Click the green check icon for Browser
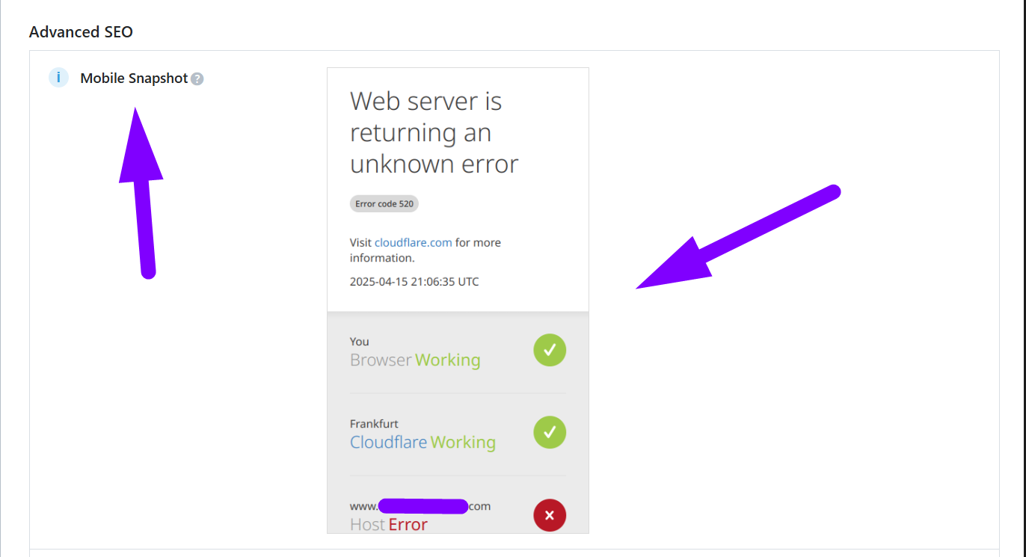The width and height of the screenshot is (1026, 557). click(x=550, y=350)
